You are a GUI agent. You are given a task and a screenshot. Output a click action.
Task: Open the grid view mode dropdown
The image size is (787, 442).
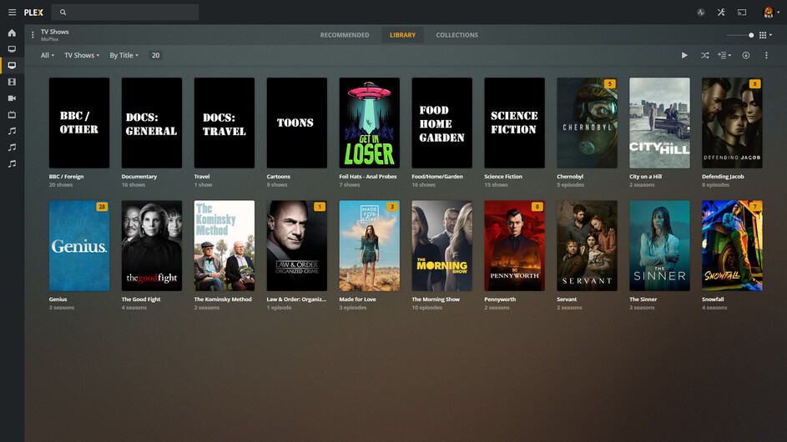pos(765,35)
